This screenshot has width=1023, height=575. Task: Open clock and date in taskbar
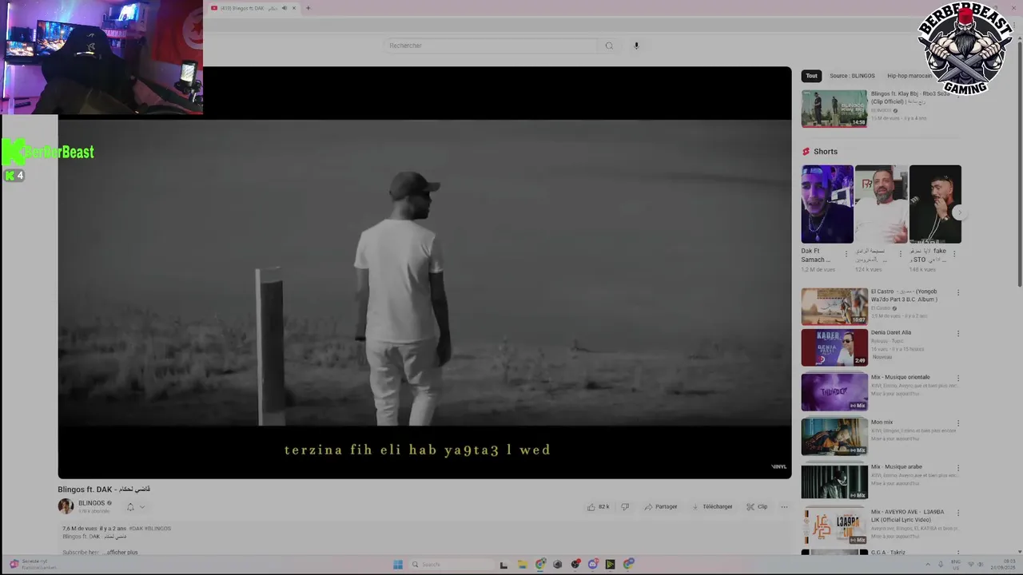tap(1003, 565)
